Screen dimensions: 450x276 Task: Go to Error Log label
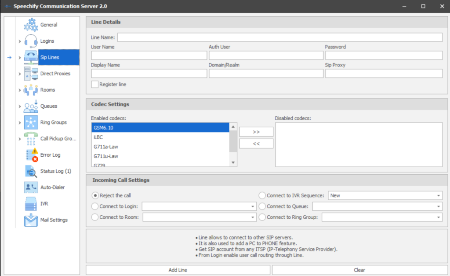click(50, 155)
